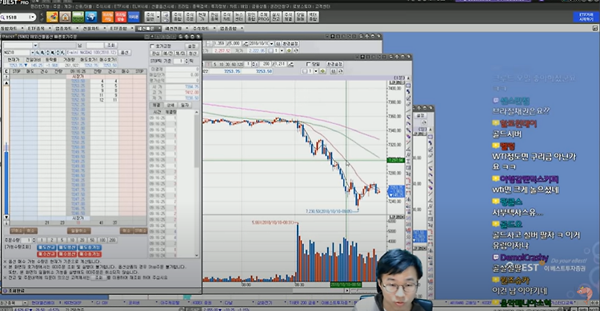Click the magnifier icon next to the symbol code field
The height and width of the screenshot is (311, 600).
pyautogui.click(x=38, y=53)
